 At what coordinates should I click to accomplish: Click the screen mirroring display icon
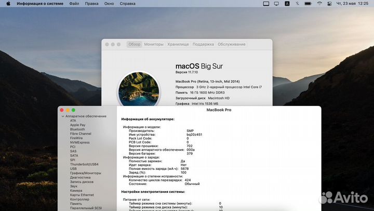[x=276, y=4]
